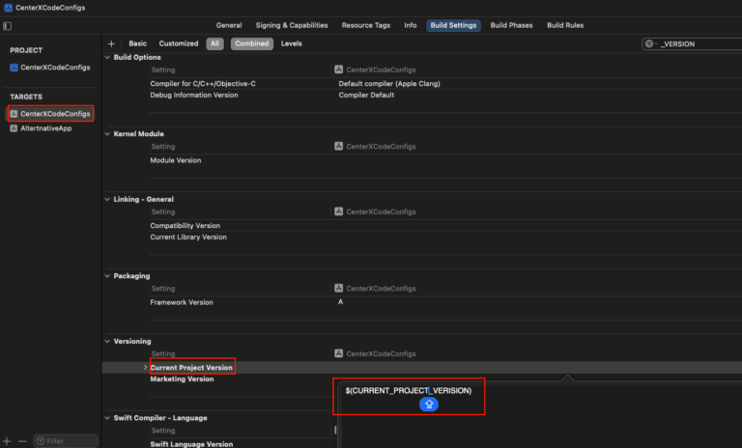Image resolution: width=742 pixels, height=448 pixels.
Task: Click the targets Filter field
Action: pyautogui.click(x=66, y=441)
